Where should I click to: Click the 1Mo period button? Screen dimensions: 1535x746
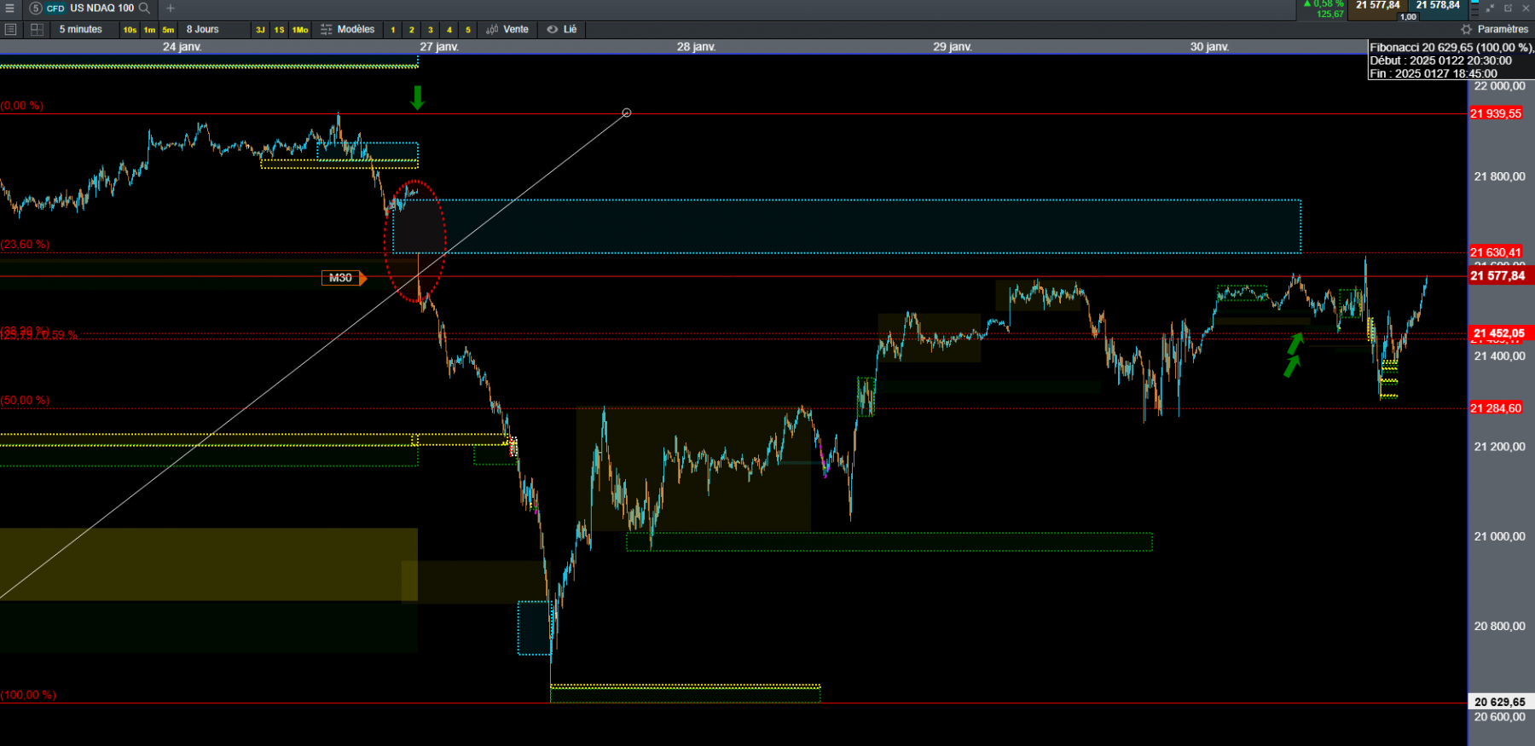point(300,30)
